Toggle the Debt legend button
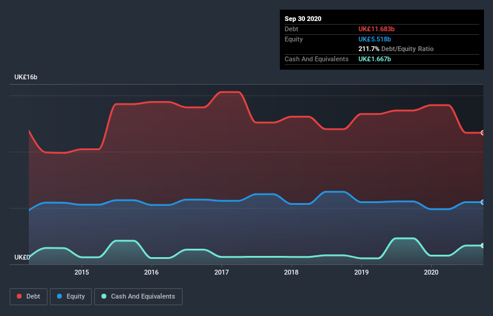The width and height of the screenshot is (493, 316). (x=28, y=297)
